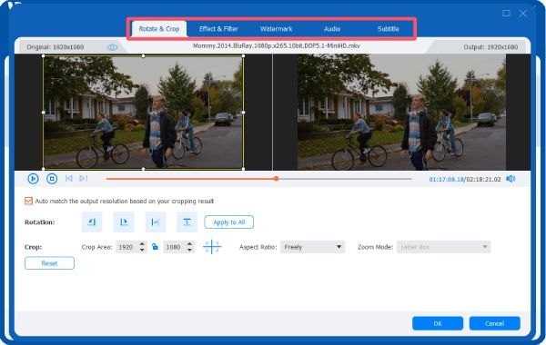
Task: Rotate video right 90 degrees
Action: click(124, 222)
